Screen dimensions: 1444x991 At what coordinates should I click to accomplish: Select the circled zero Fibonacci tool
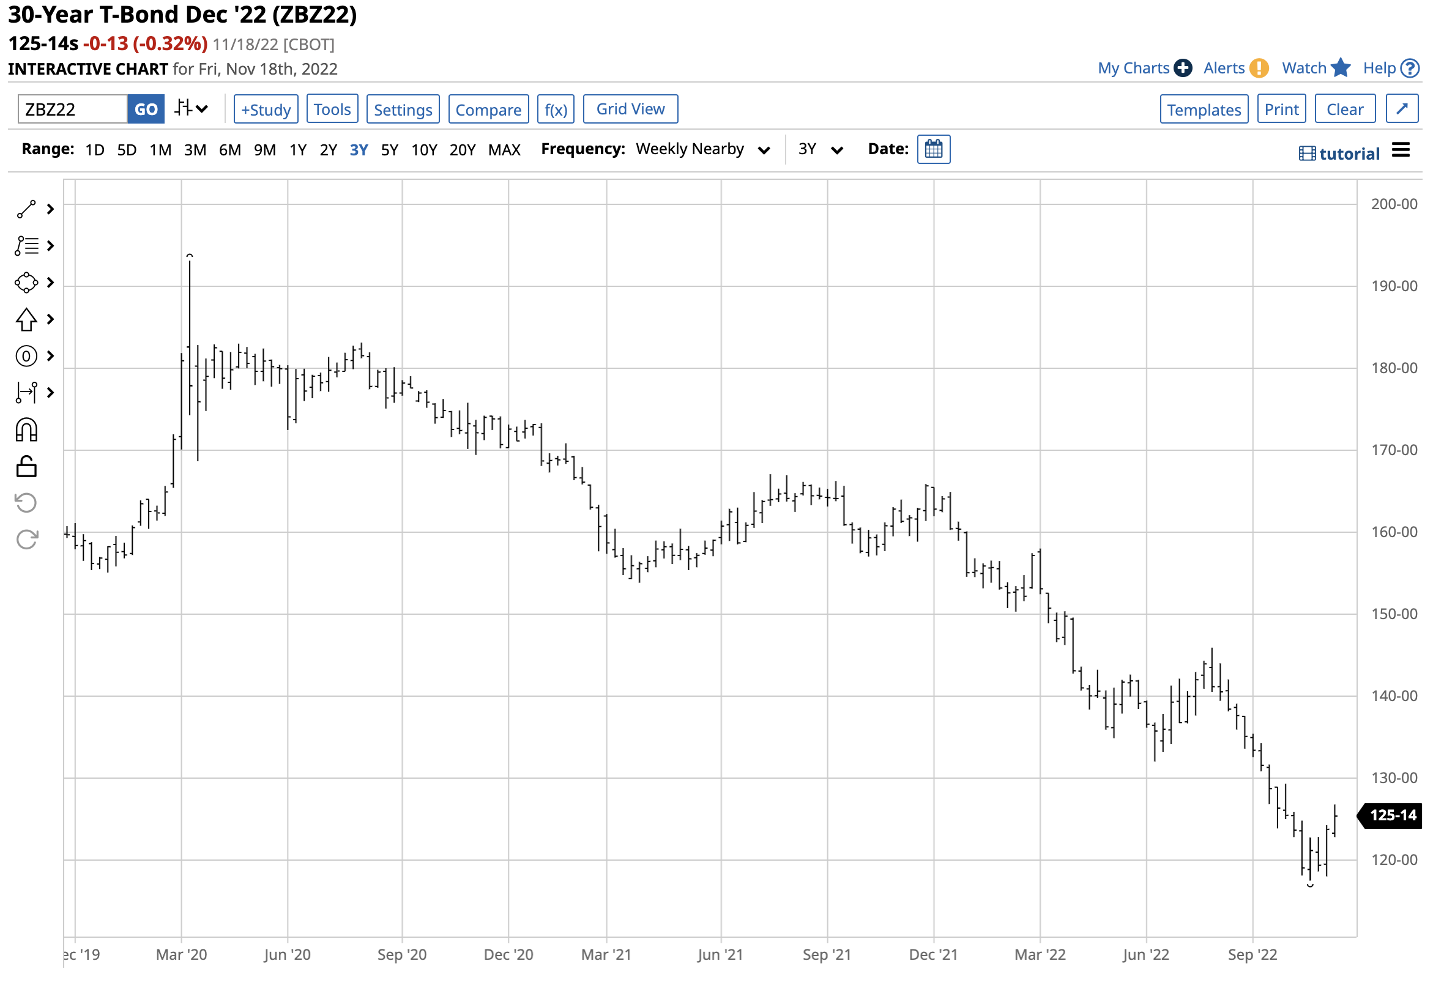point(26,357)
